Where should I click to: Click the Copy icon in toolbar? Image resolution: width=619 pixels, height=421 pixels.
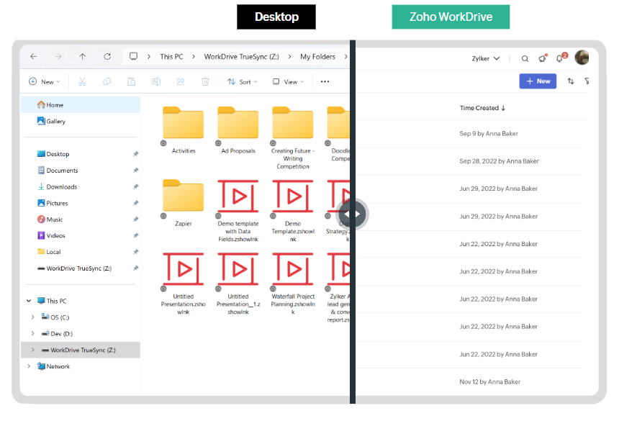pos(107,81)
